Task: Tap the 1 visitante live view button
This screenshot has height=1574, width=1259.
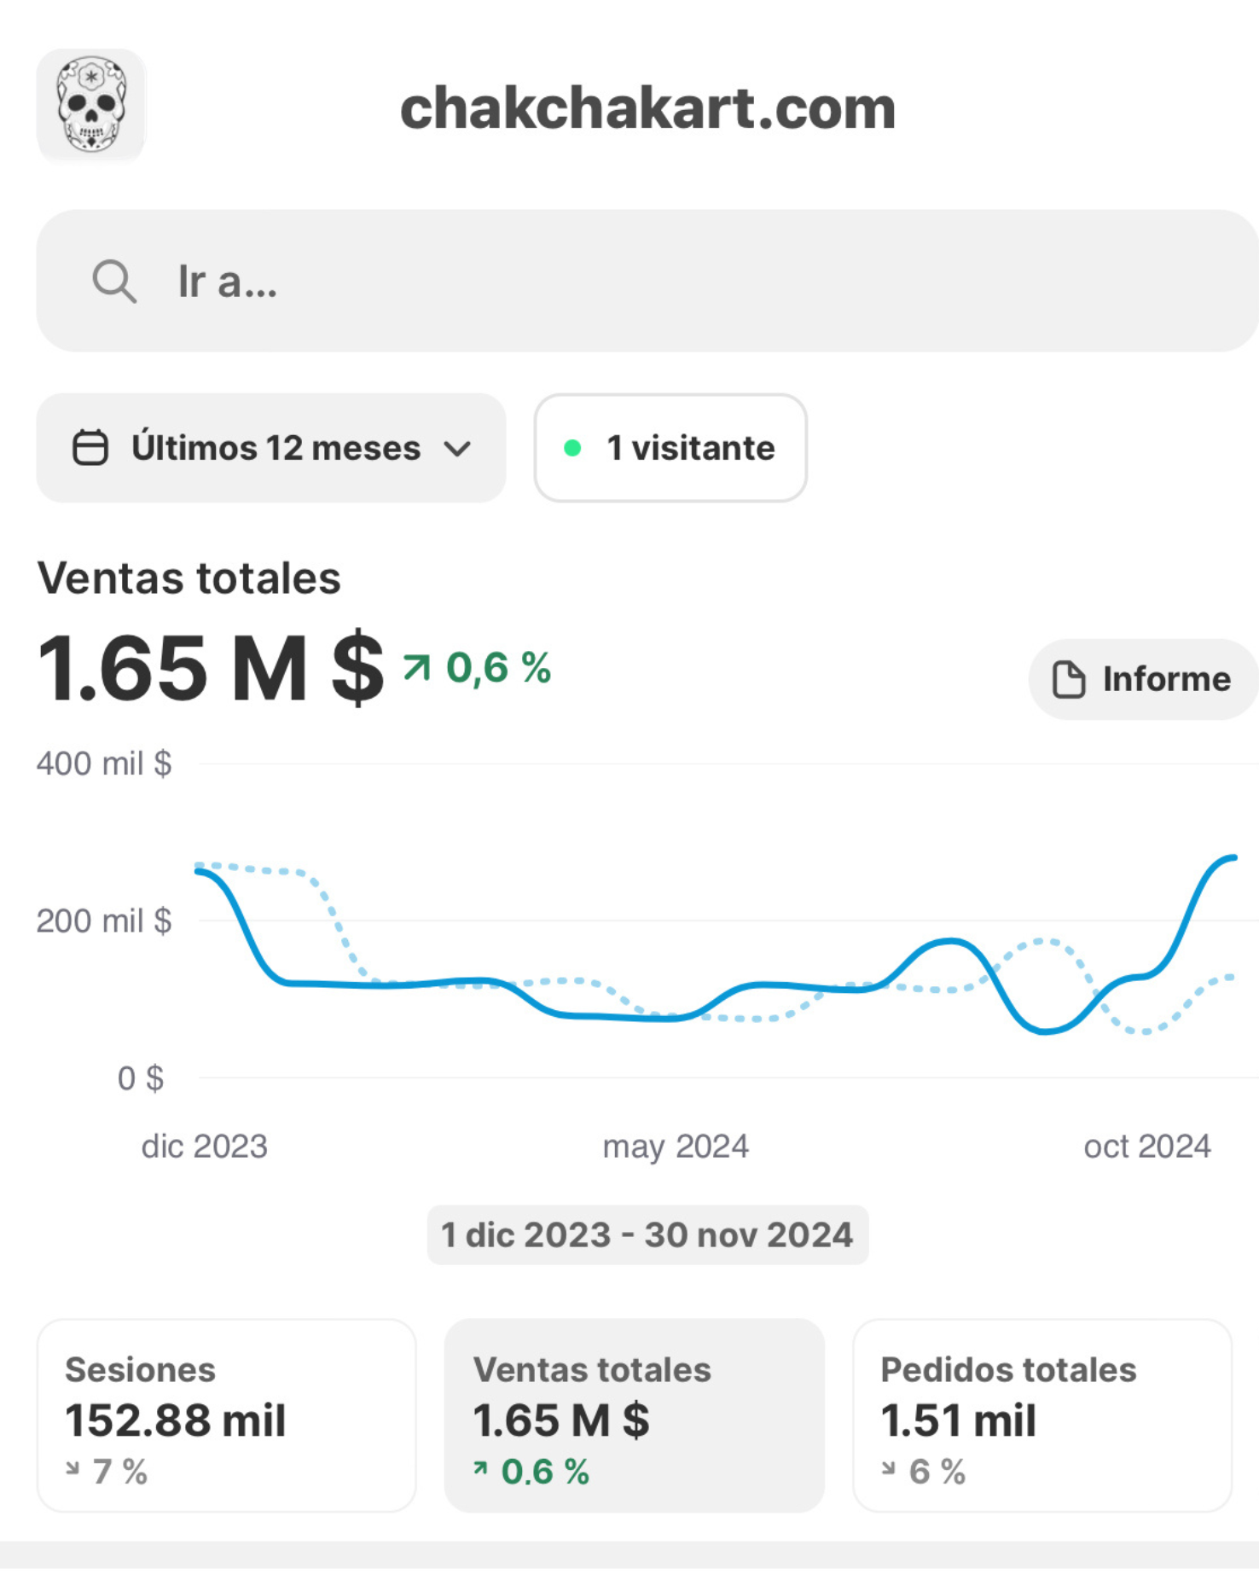Action: tap(670, 448)
